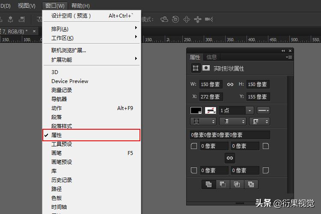
Task: Choose Device Preview menu entry
Action: 92,81
